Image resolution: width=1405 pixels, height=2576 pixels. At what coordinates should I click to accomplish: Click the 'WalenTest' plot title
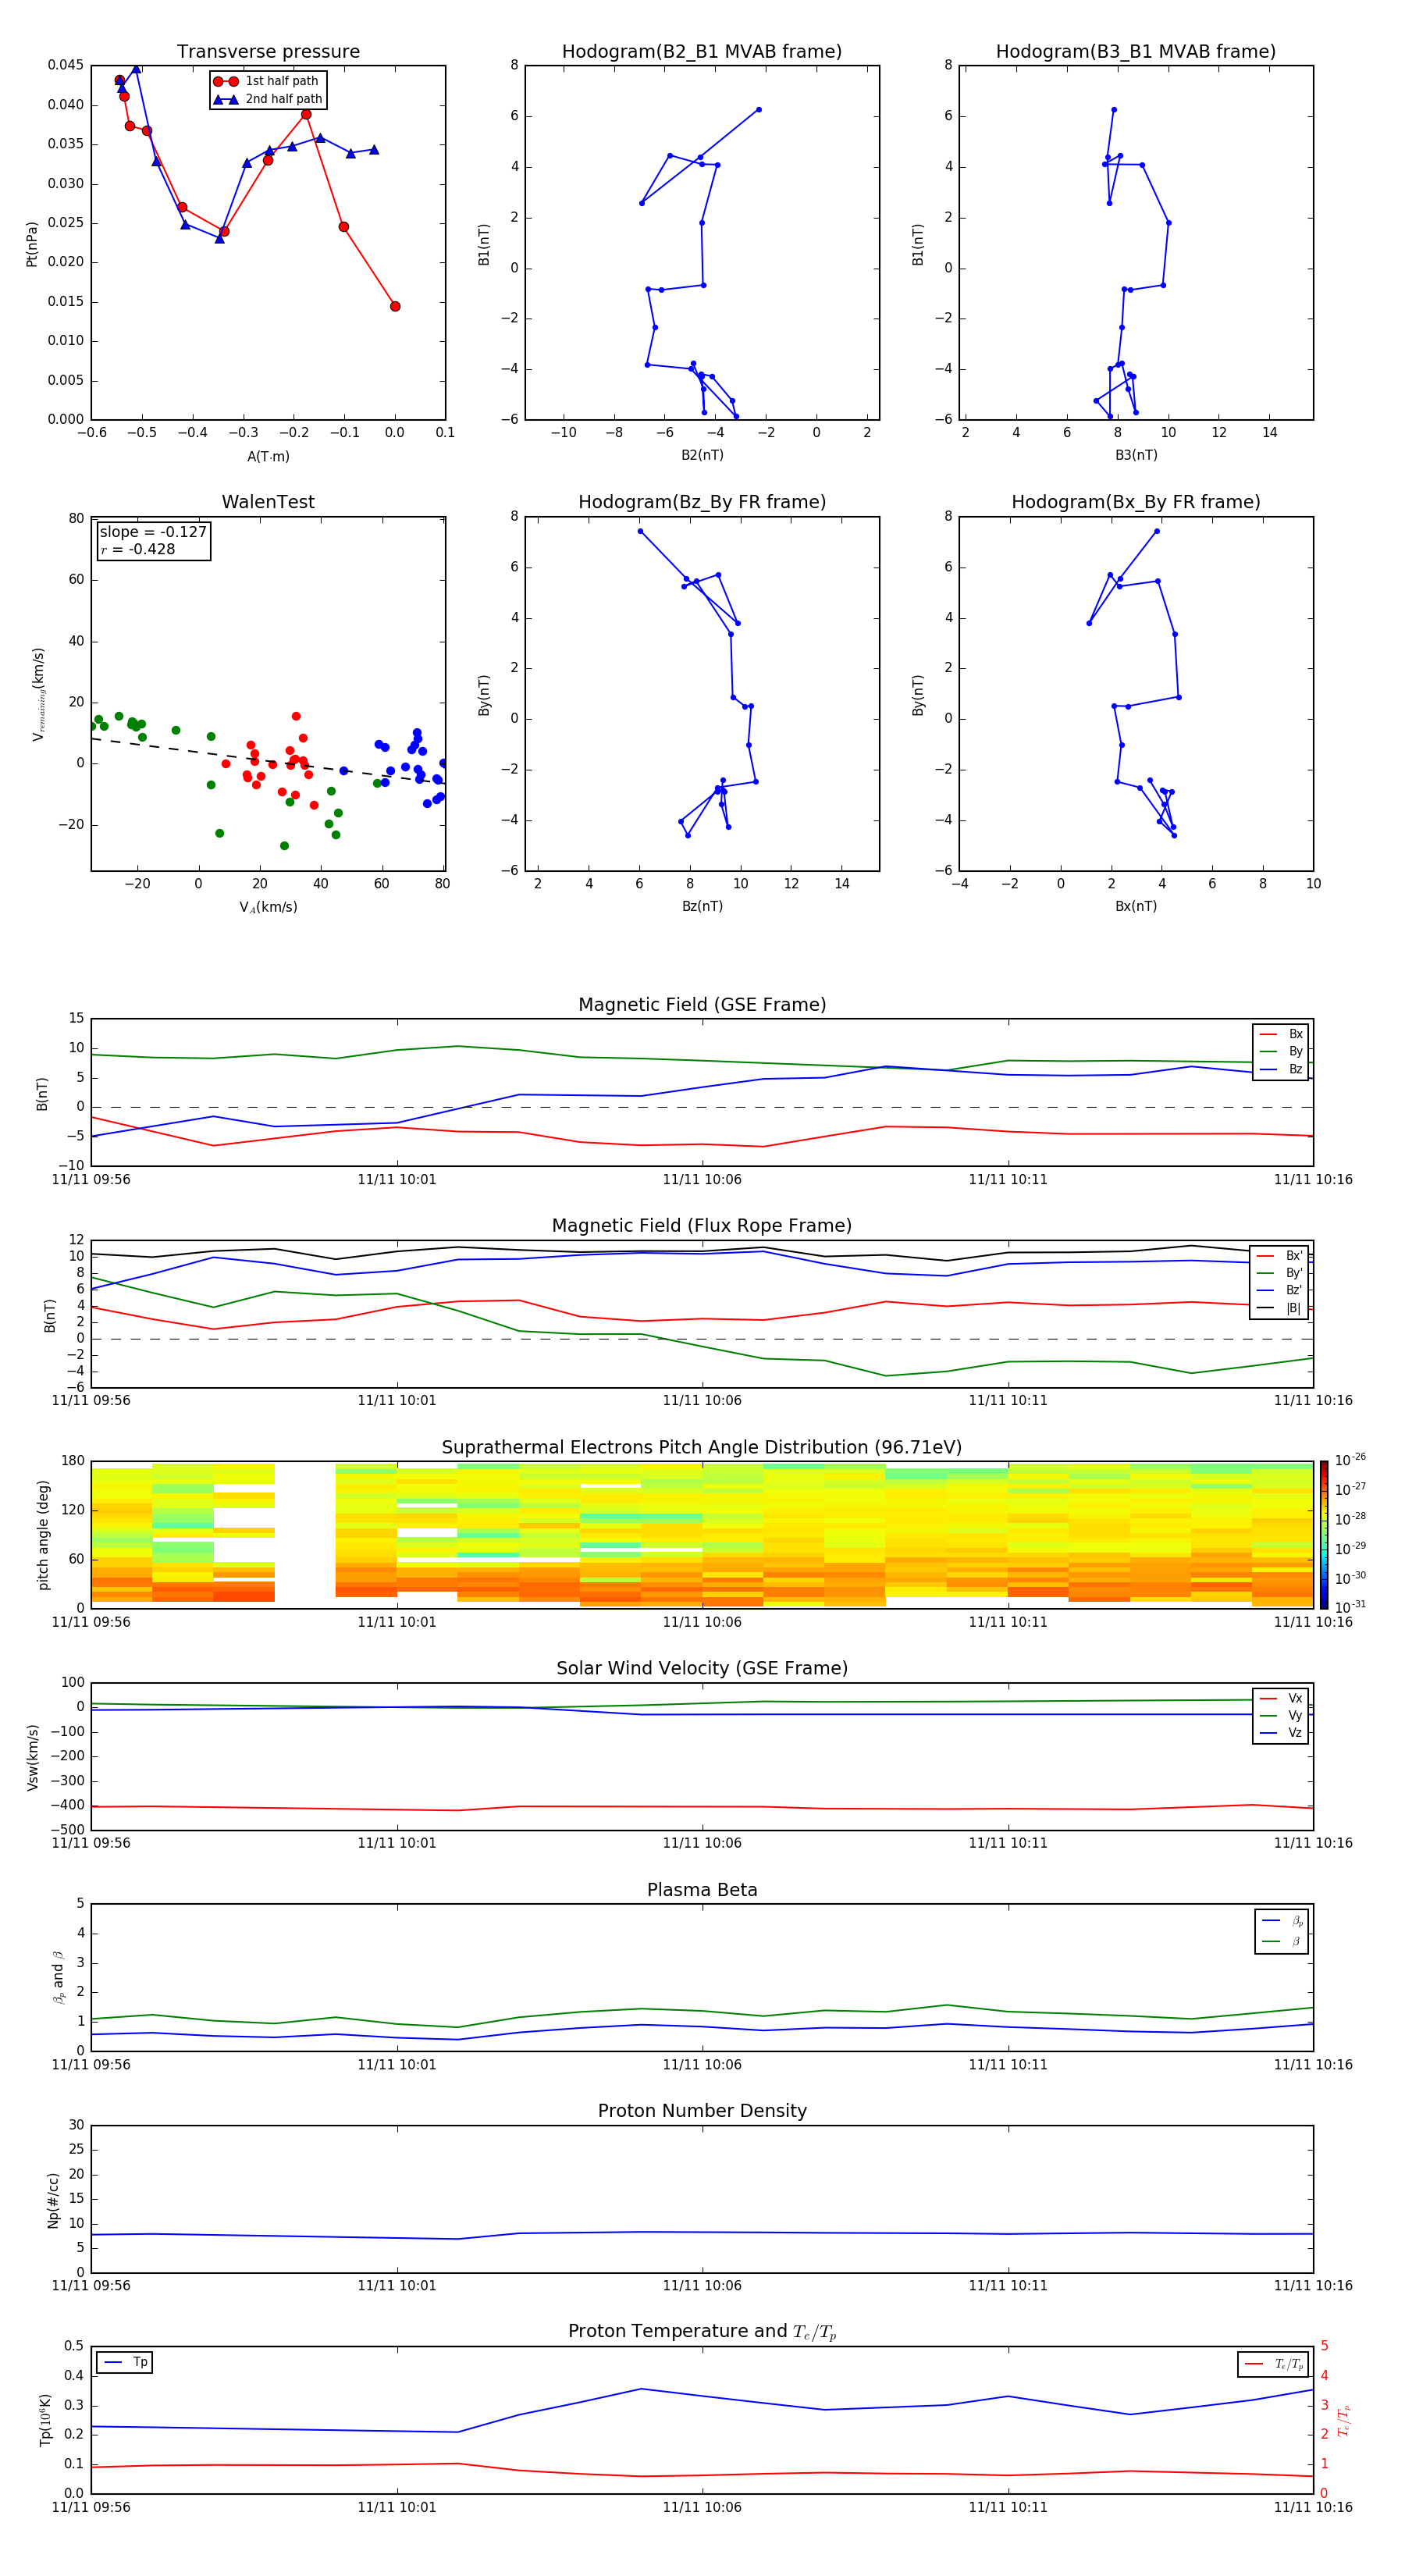pyautogui.click(x=268, y=502)
